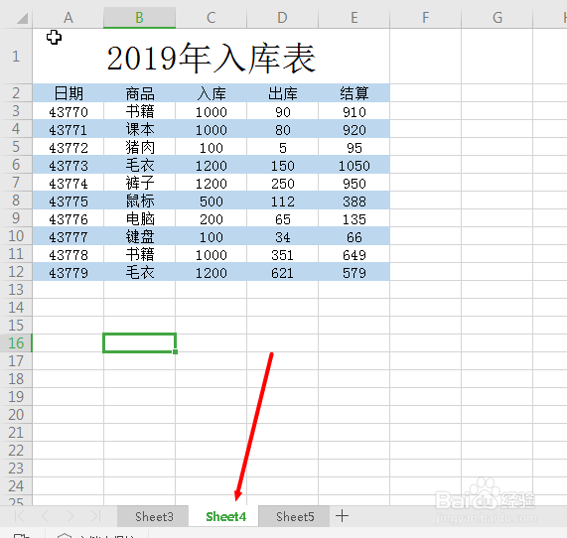Add a new sheet with plus icon

pos(342,516)
